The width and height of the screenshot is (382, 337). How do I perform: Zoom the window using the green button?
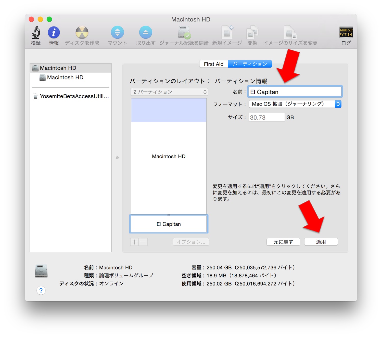point(49,19)
